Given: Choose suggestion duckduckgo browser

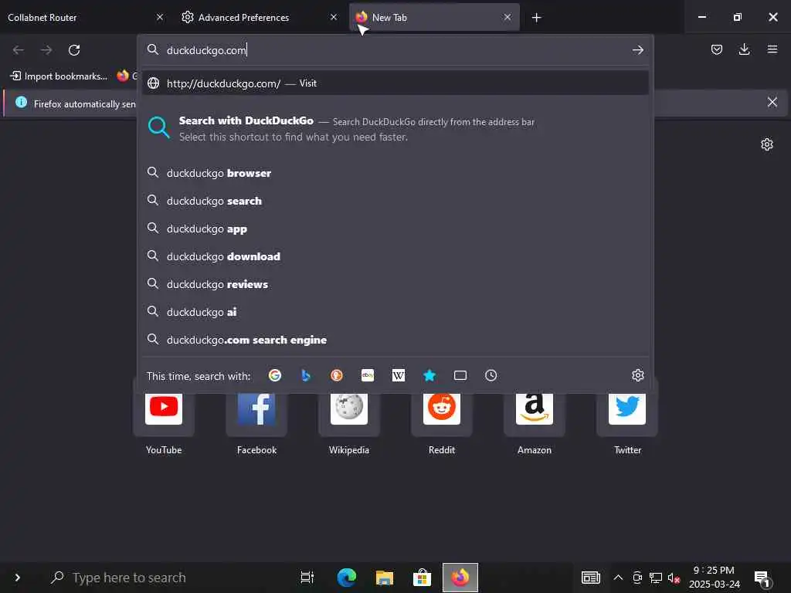Looking at the screenshot, I should coord(395,173).
